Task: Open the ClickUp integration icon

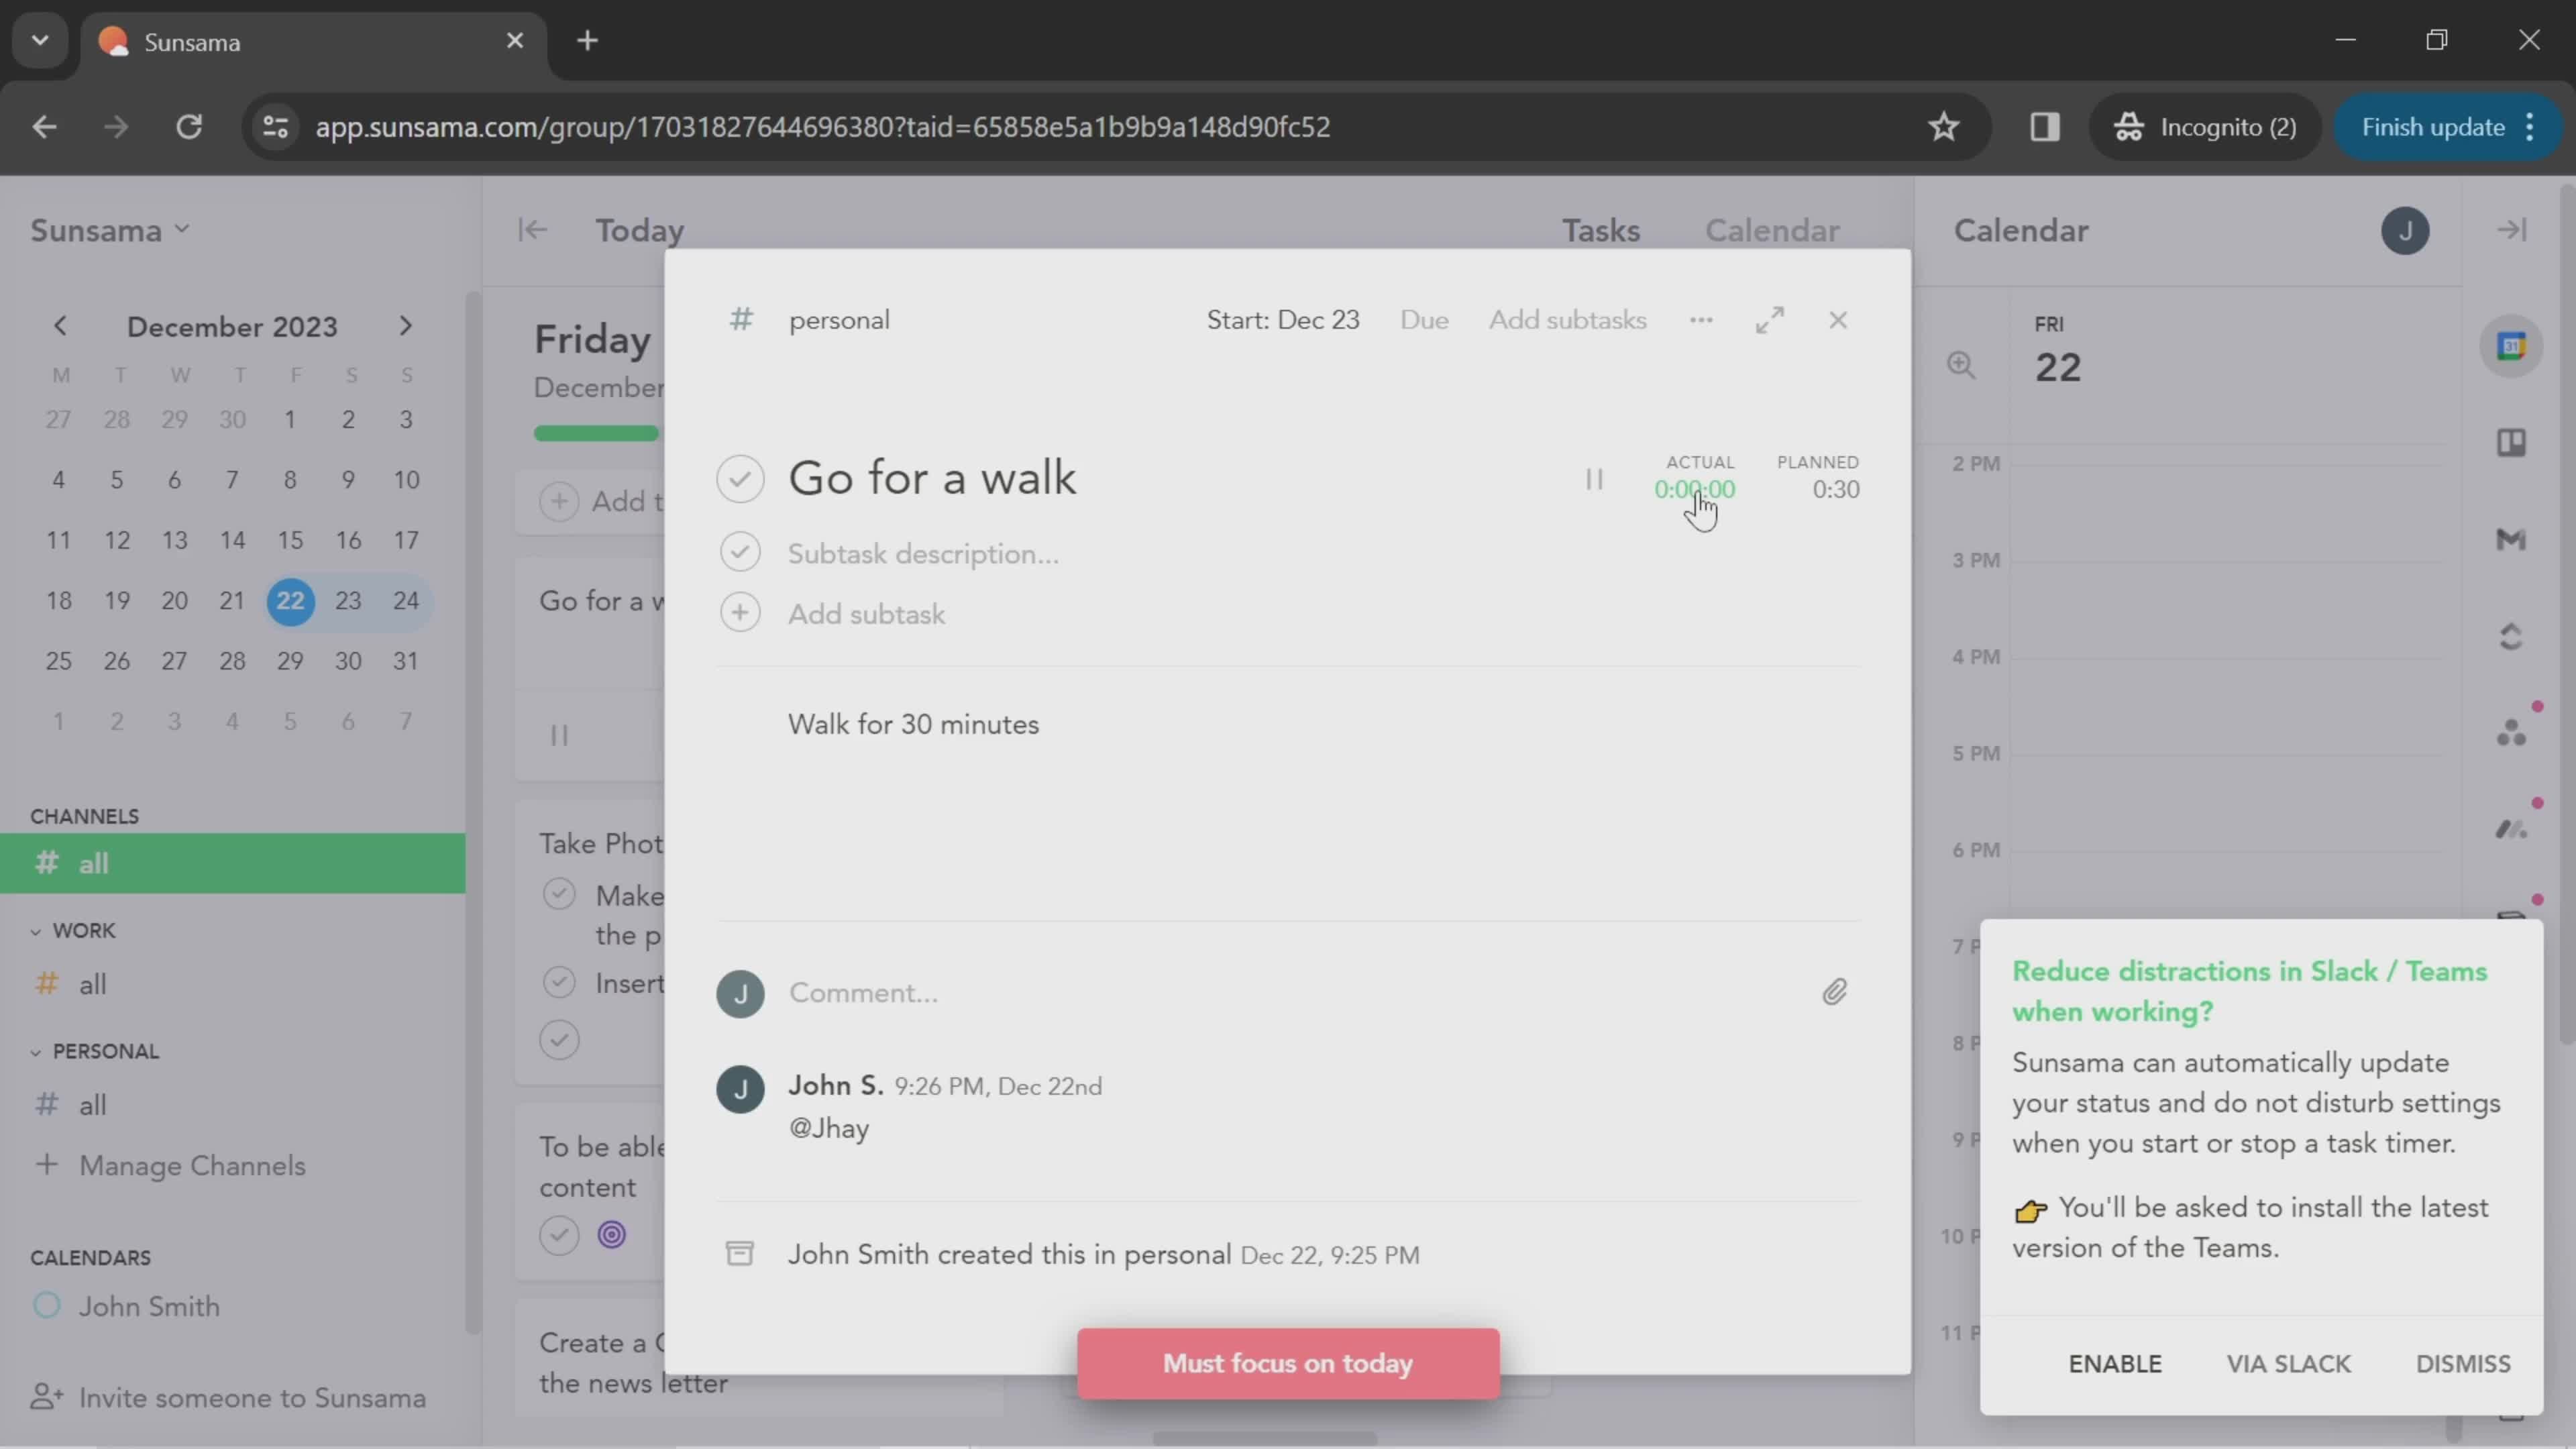Action: coord(2512,637)
